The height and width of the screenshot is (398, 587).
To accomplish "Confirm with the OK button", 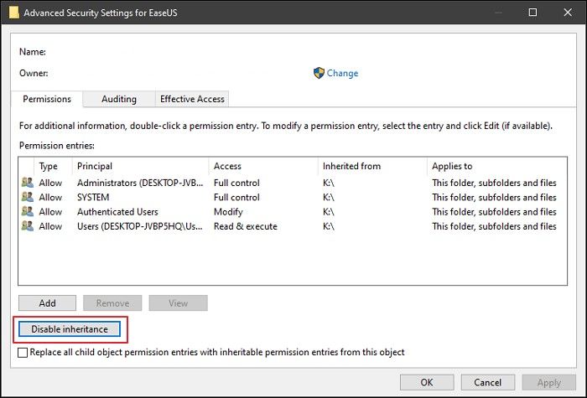I will coord(427,382).
